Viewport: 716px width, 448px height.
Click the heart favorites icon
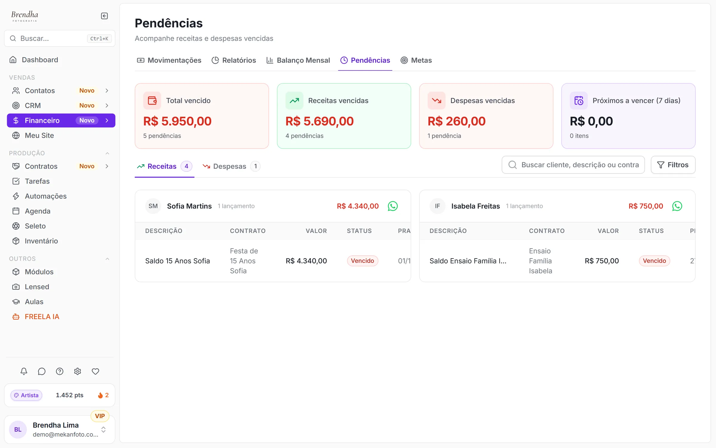[95, 371]
